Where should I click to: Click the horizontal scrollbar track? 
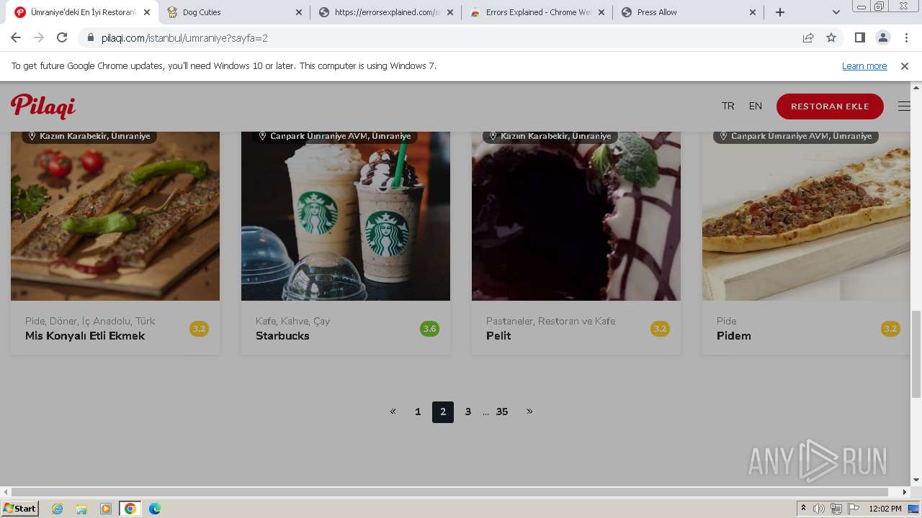[x=455, y=492]
